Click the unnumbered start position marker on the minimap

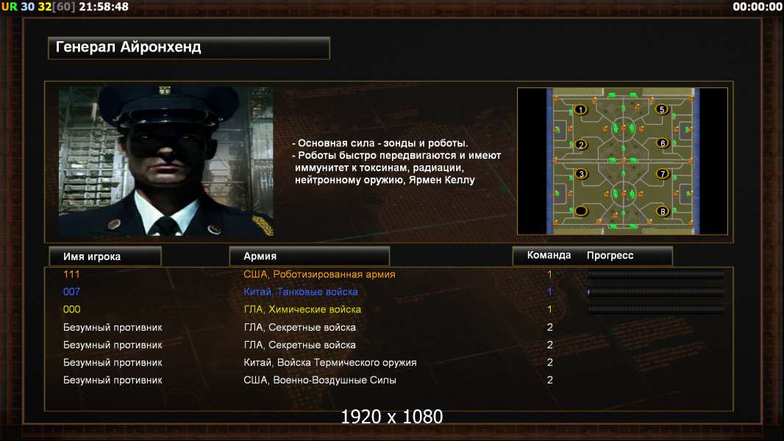[x=580, y=211]
